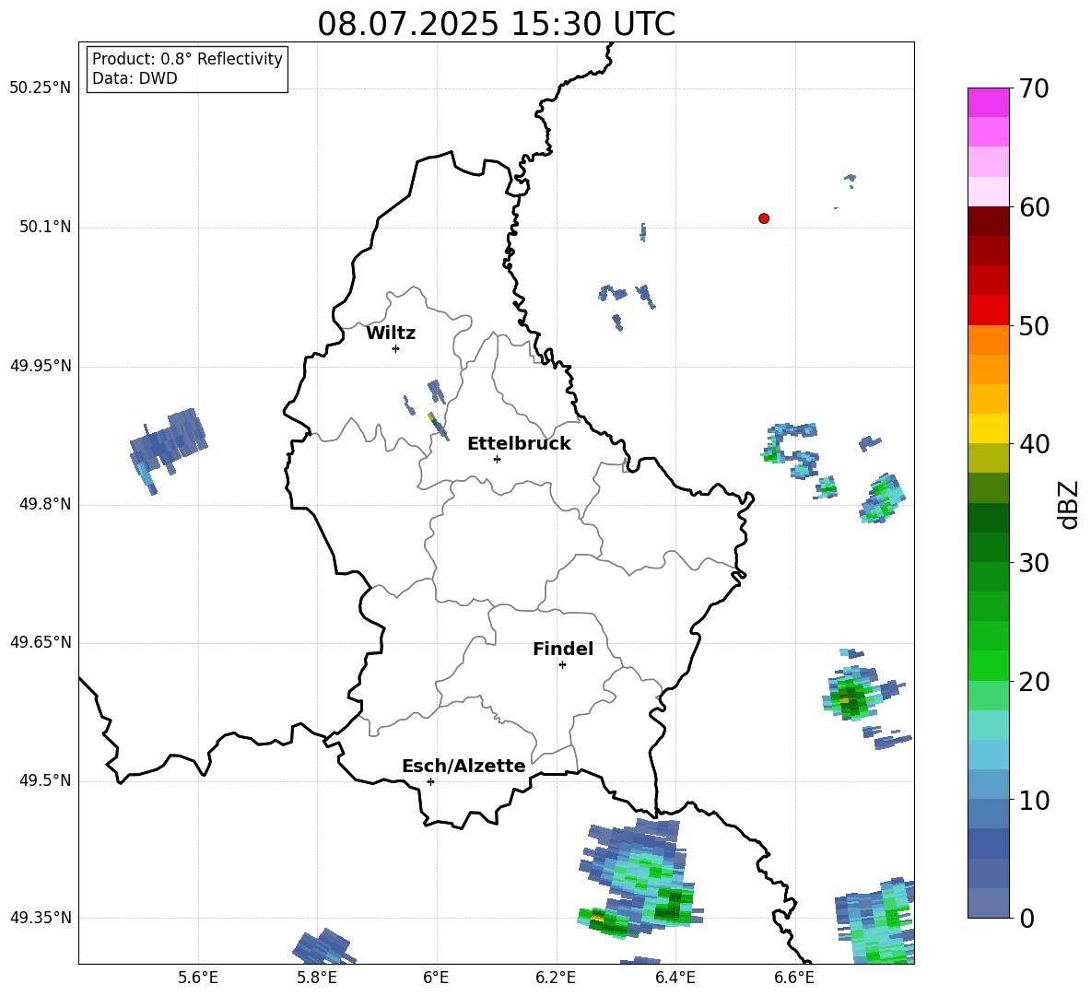Image resolution: width=1091 pixels, height=996 pixels.
Task: Click the 30 tick on the colorbar
Action: [x=1034, y=563]
